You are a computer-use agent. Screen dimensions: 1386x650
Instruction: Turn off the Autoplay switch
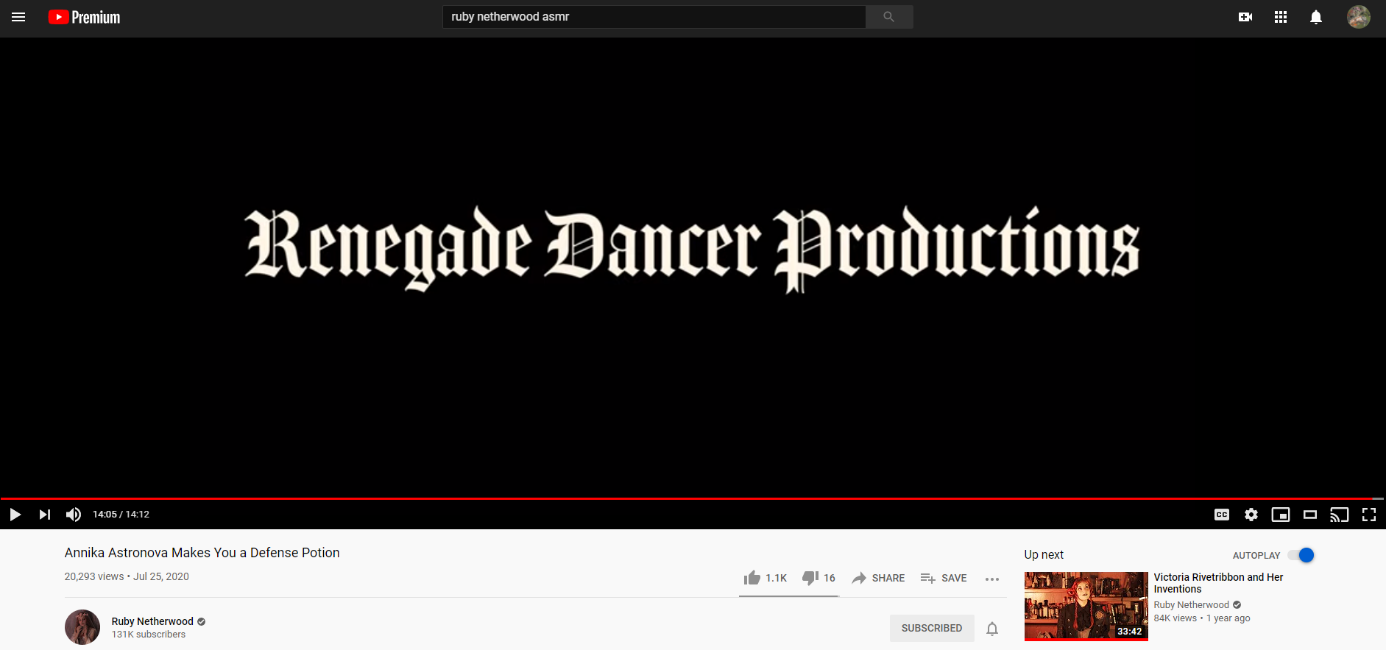tap(1301, 555)
